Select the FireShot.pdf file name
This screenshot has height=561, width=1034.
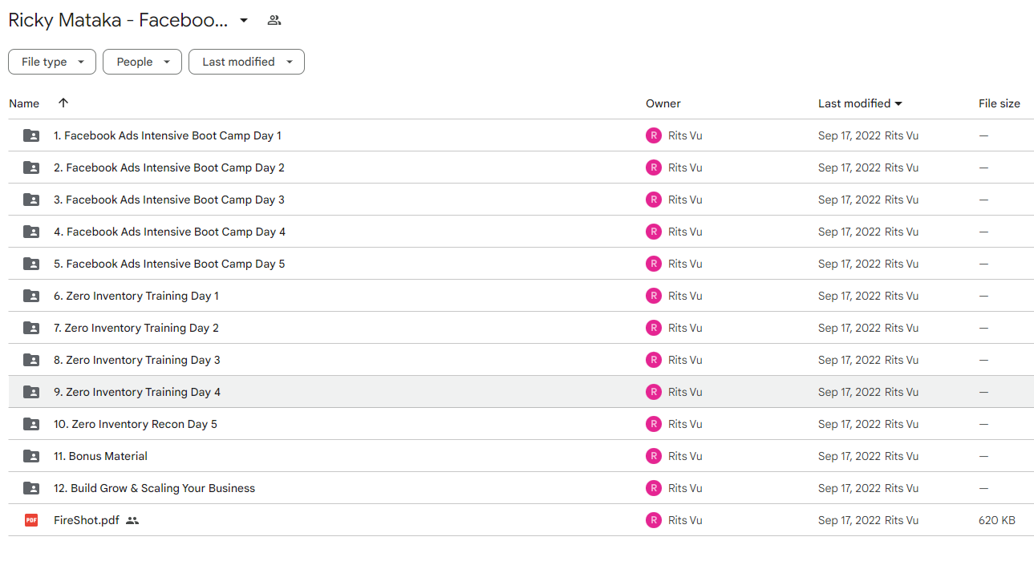(x=87, y=520)
